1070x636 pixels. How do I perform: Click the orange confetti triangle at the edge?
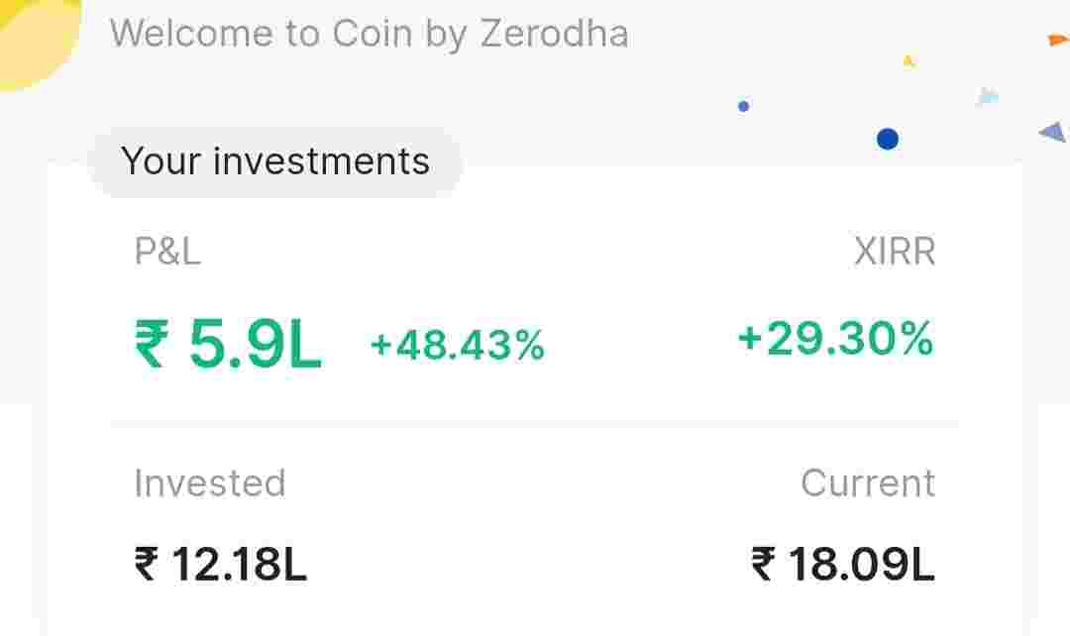[x=1057, y=41]
